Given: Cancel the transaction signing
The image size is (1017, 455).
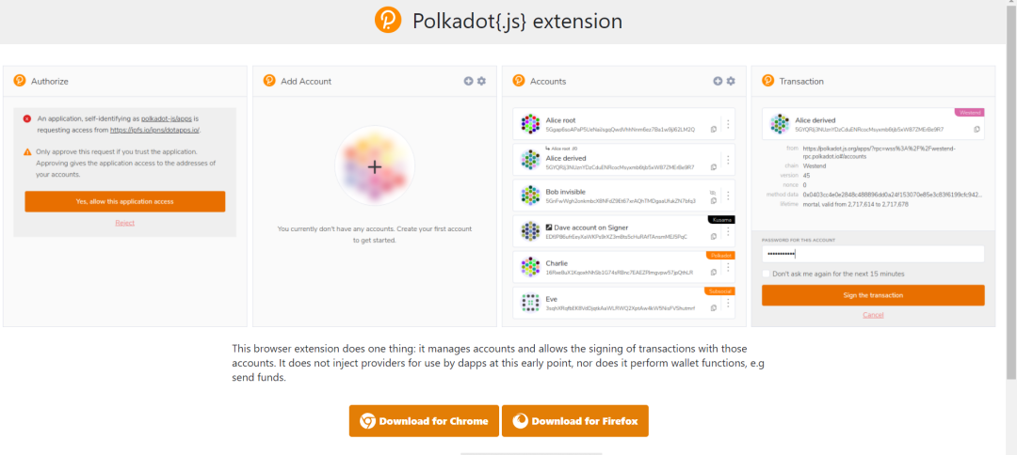Looking at the screenshot, I should point(873,315).
